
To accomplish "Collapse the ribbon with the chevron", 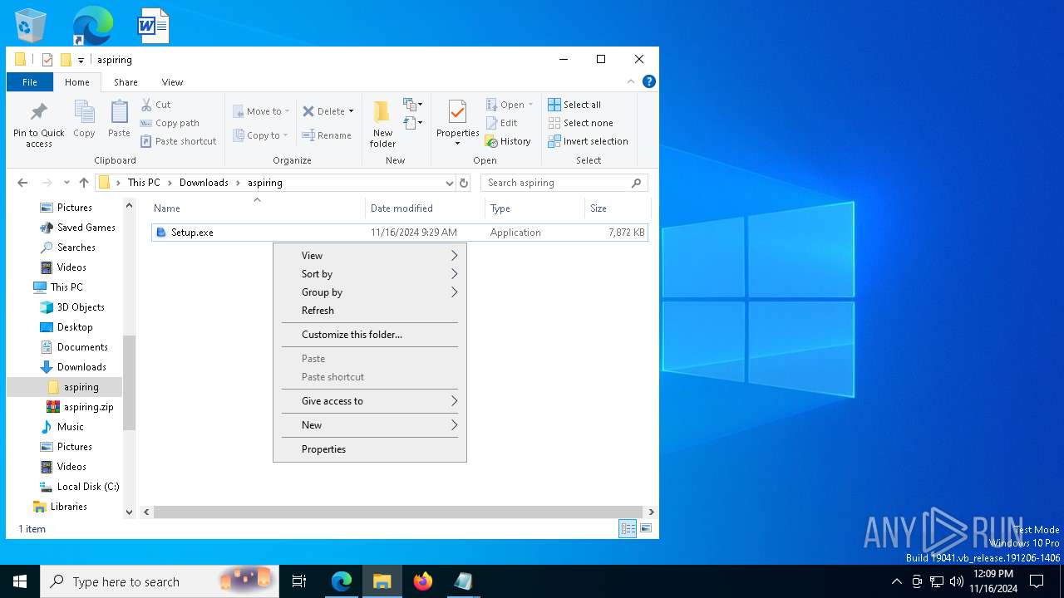I will pyautogui.click(x=631, y=81).
